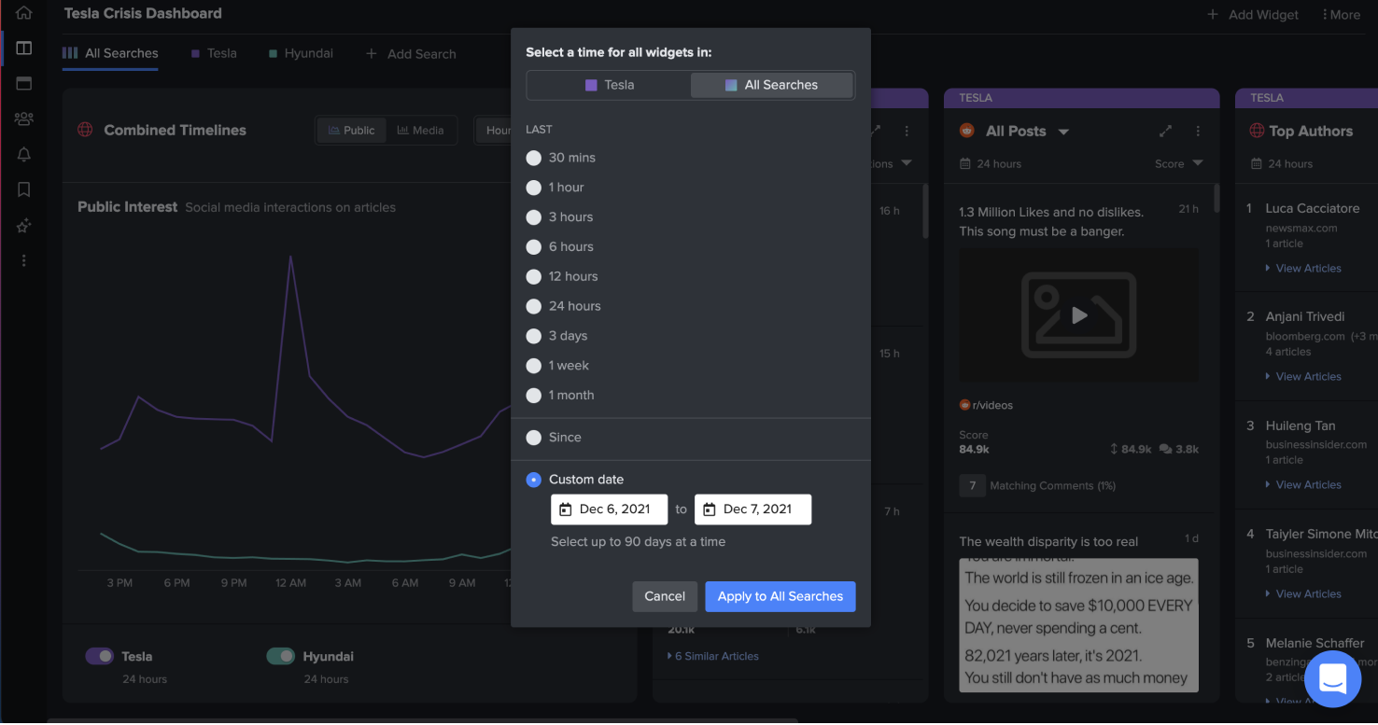Expand View Articles for Talyler Simone
Viewport: 1378px width, 725px height.
coord(1303,593)
